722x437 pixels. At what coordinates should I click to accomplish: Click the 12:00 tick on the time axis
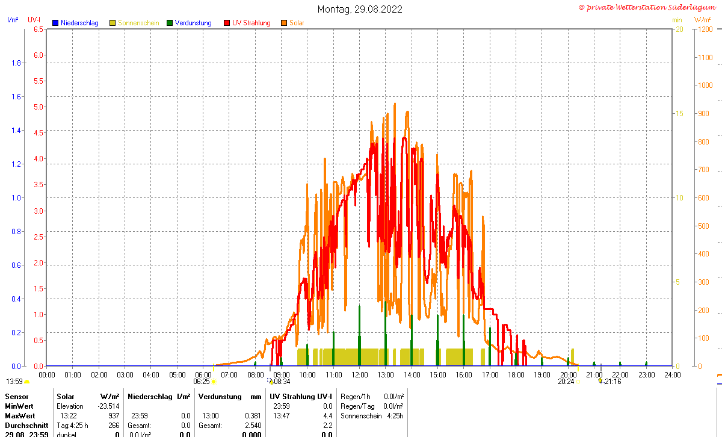[360, 374]
